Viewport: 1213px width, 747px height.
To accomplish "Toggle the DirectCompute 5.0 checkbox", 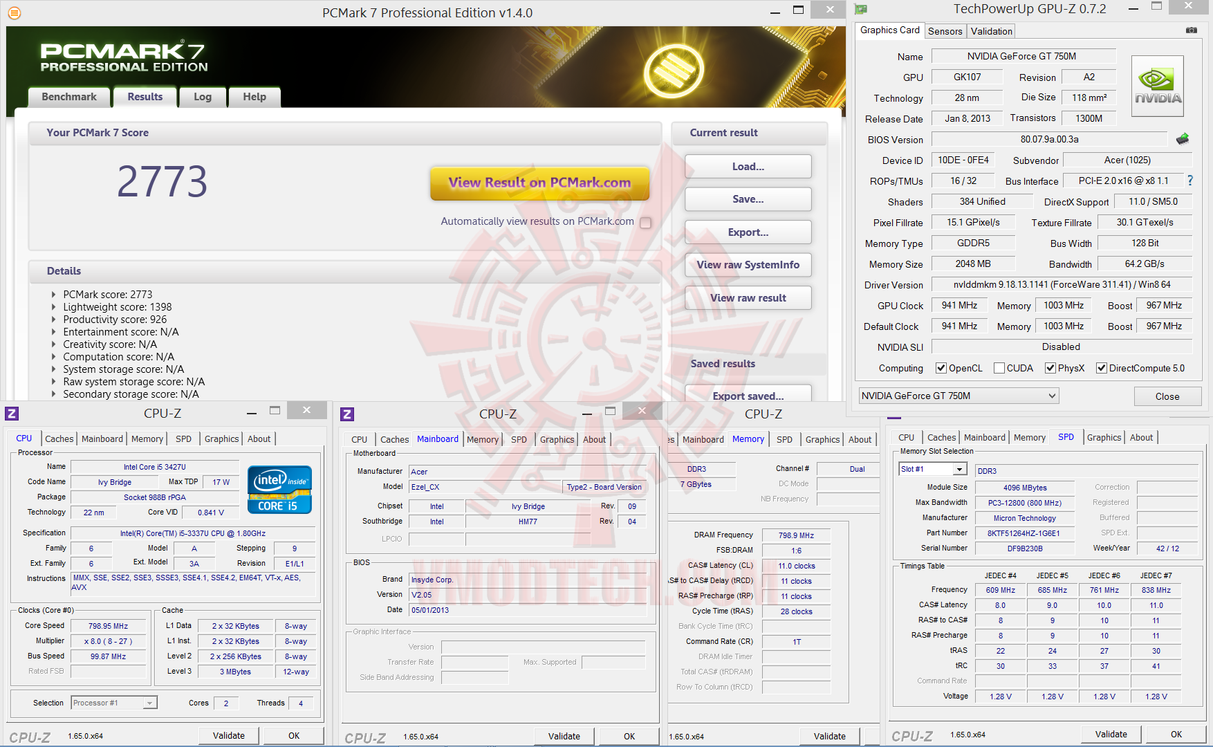I will click(x=1101, y=368).
